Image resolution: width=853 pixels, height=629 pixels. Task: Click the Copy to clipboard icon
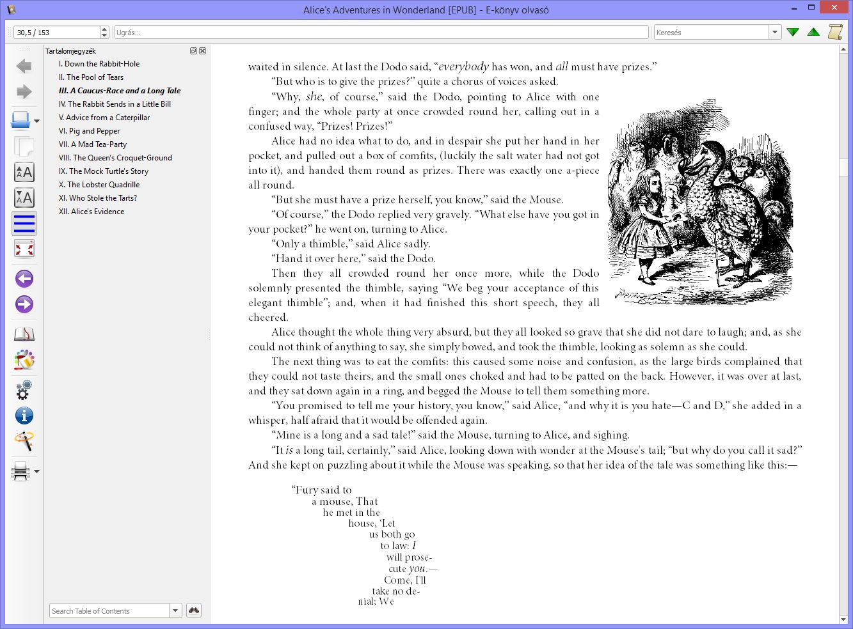[x=24, y=146]
